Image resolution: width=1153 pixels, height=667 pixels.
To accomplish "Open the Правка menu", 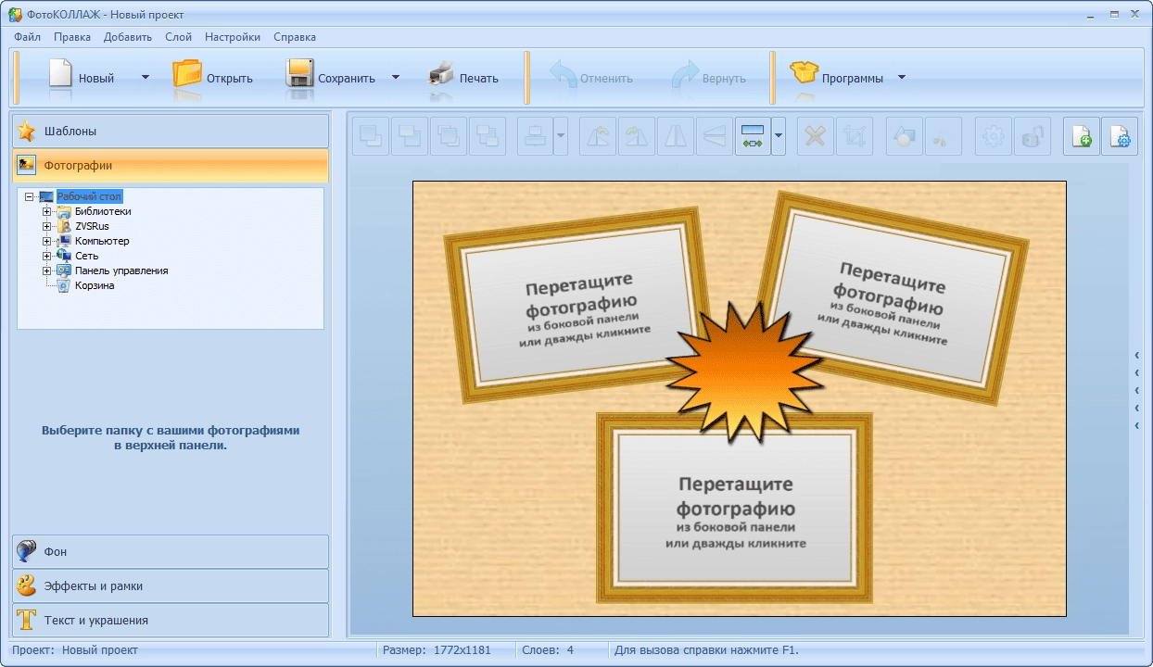I will (x=72, y=37).
